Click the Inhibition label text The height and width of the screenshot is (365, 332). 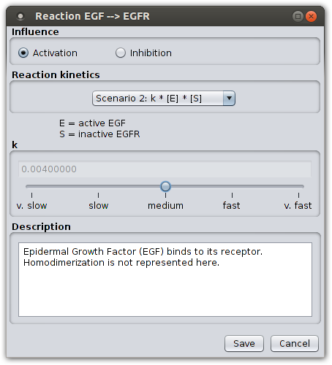[x=151, y=53]
